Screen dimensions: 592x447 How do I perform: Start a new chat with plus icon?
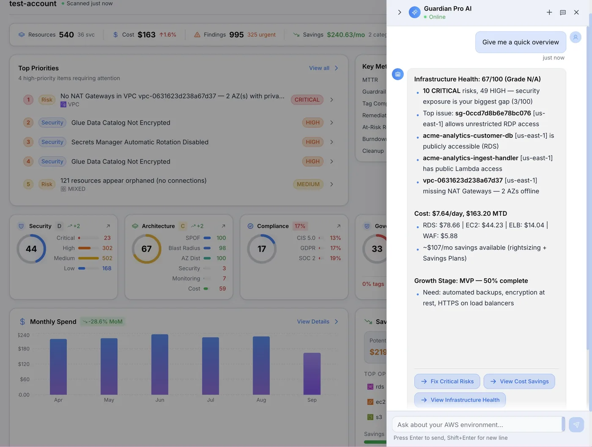coord(549,12)
